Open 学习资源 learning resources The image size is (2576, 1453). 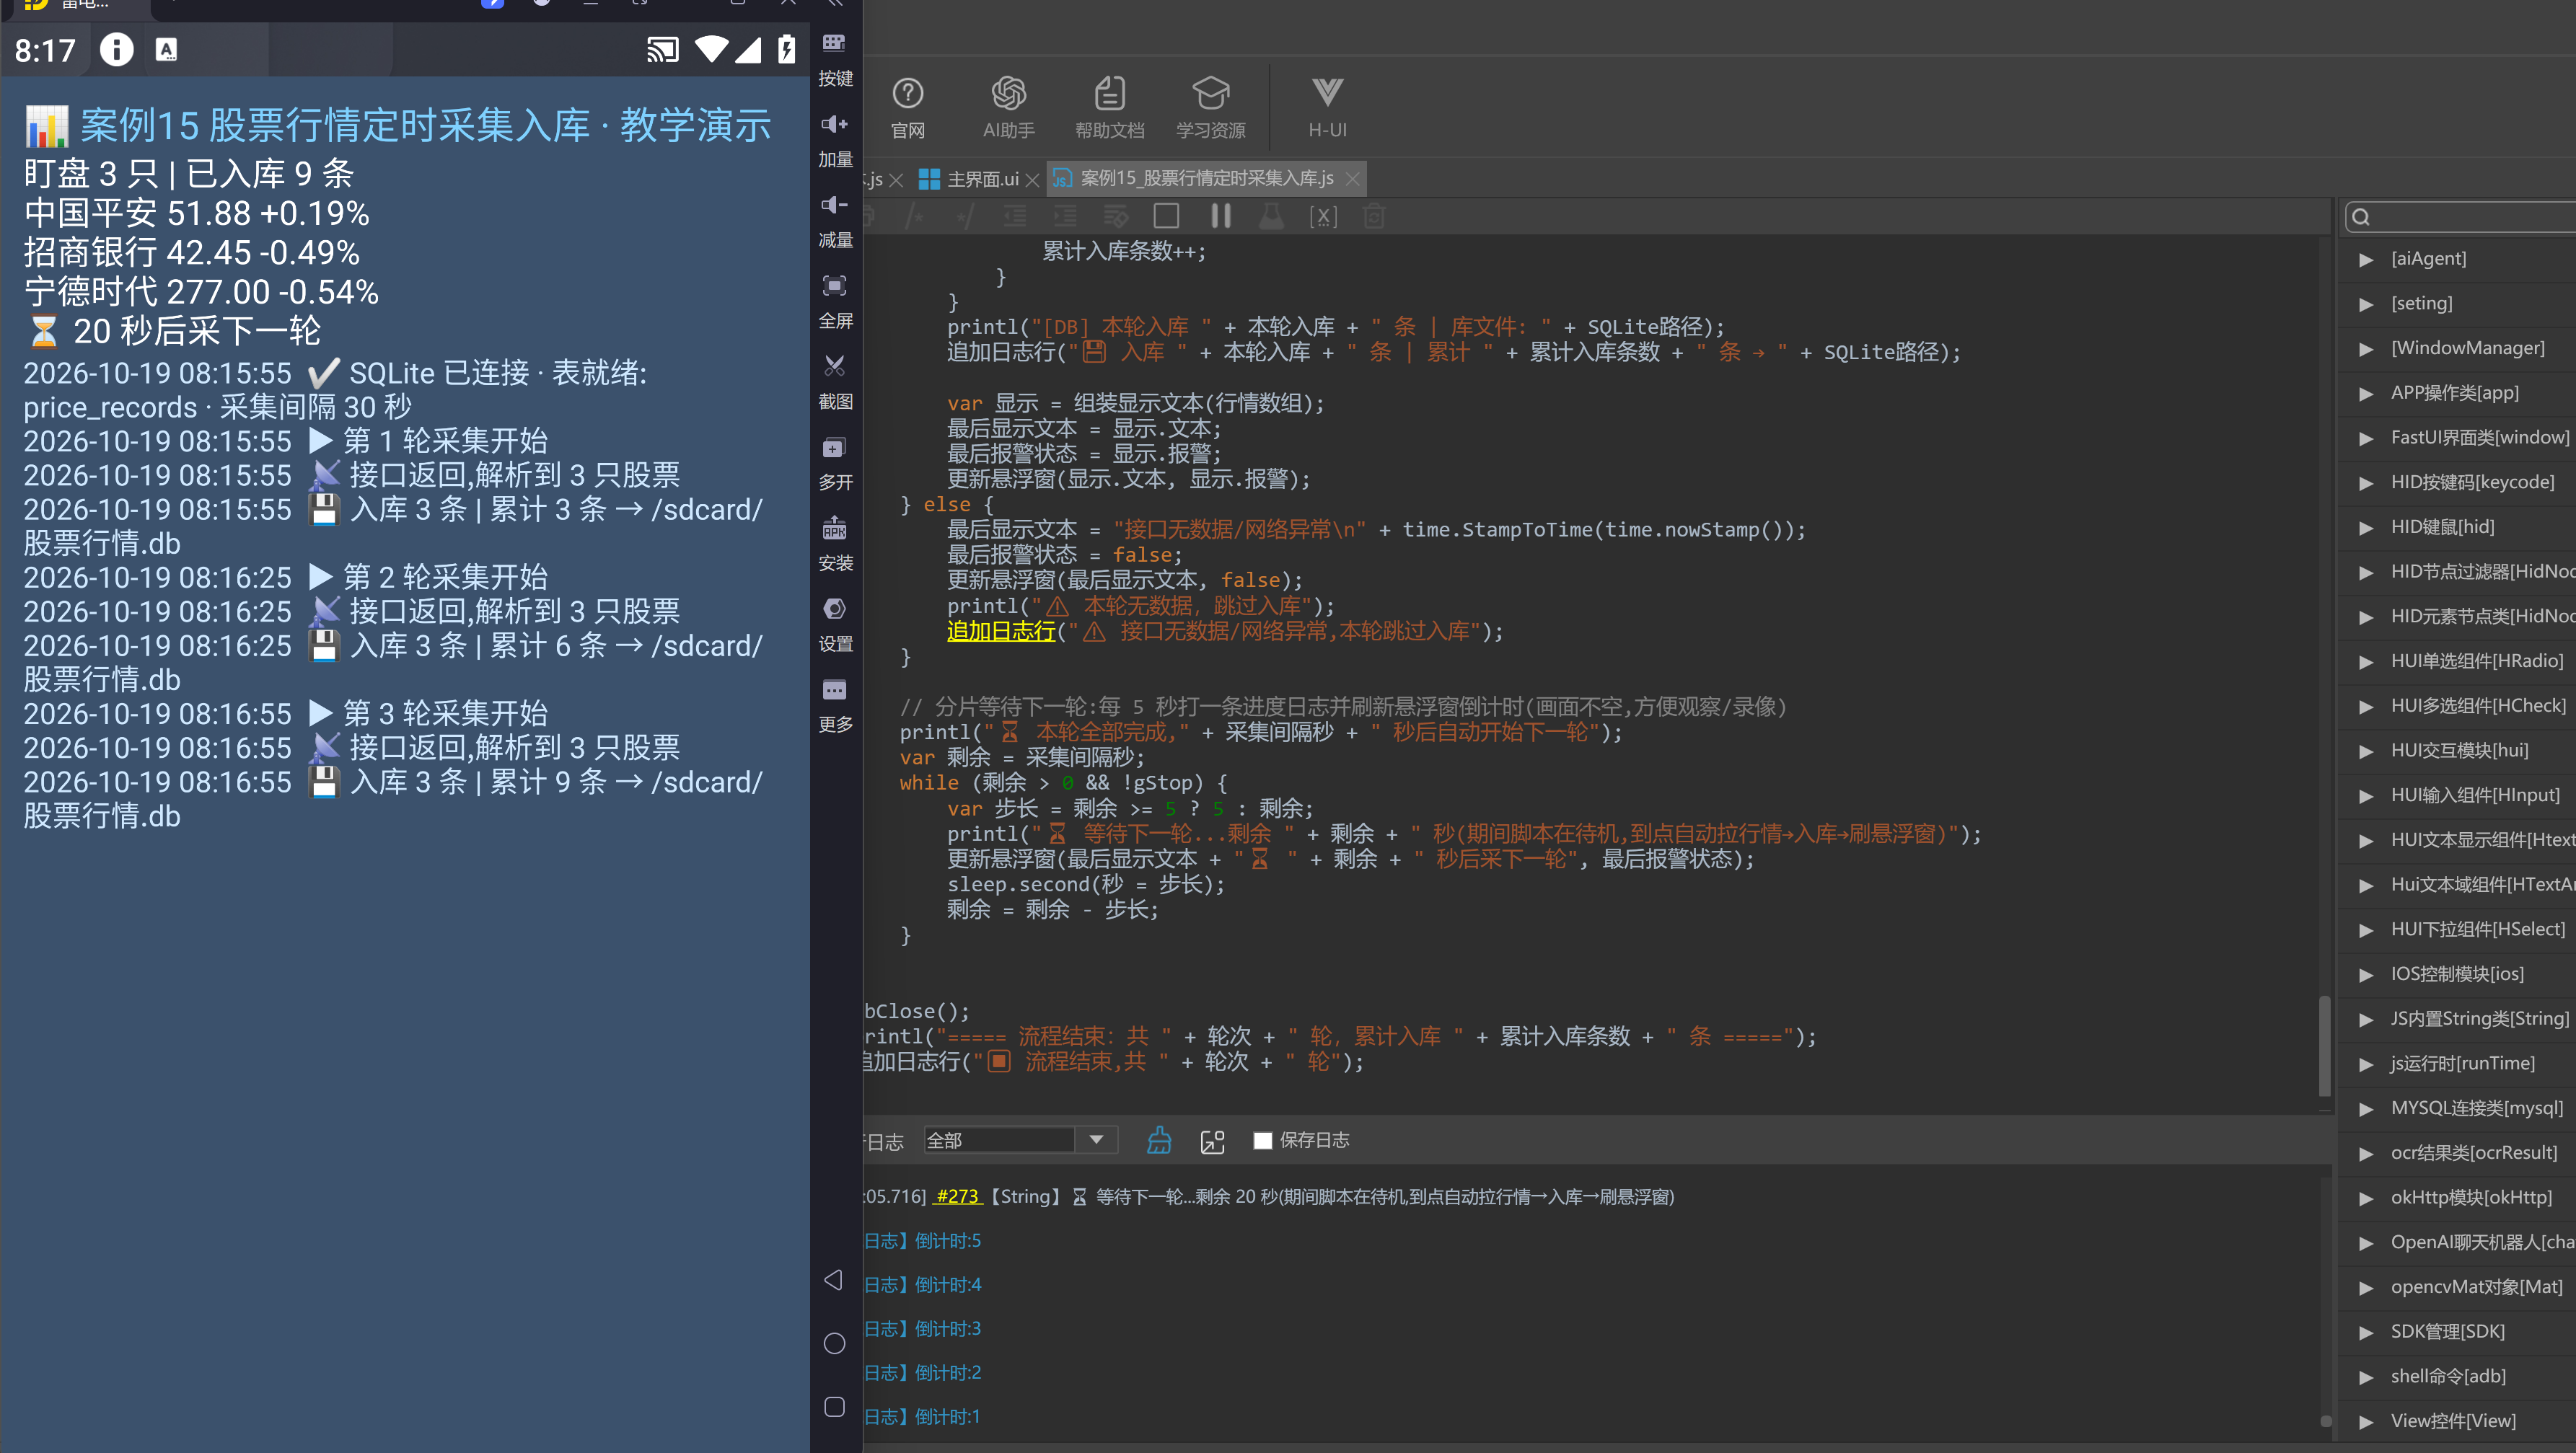[1210, 107]
